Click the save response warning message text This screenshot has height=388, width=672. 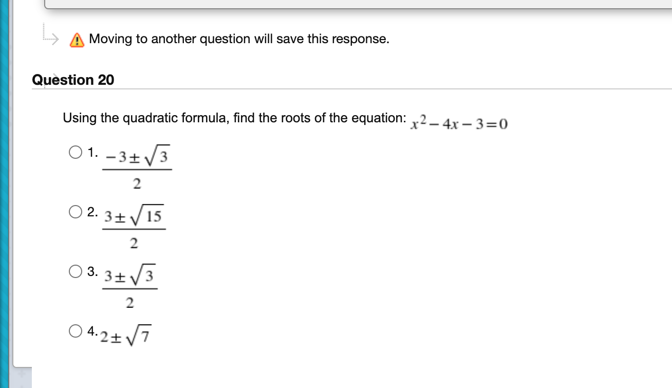click(x=239, y=39)
